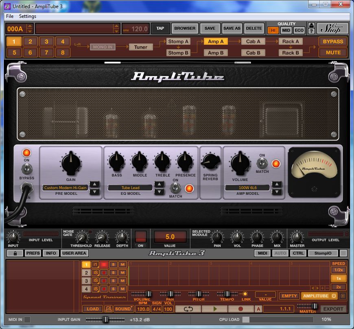Toggle the noise gate ON button
The height and width of the screenshot is (329, 354).
coord(140,246)
